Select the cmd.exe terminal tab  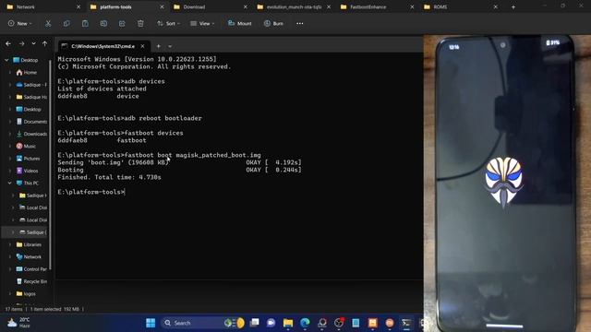[103, 46]
